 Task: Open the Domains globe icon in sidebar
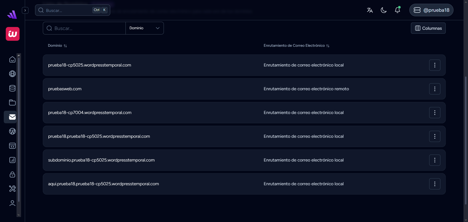(12, 74)
